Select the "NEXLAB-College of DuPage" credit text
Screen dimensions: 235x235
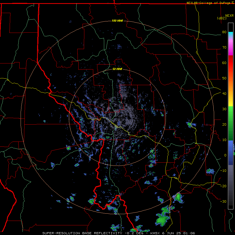click(209, 3)
